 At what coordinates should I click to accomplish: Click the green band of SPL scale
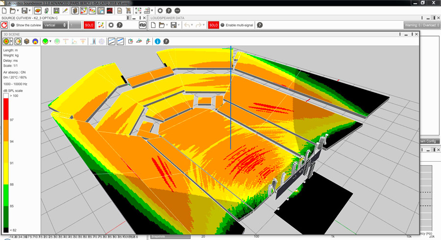point(6,195)
